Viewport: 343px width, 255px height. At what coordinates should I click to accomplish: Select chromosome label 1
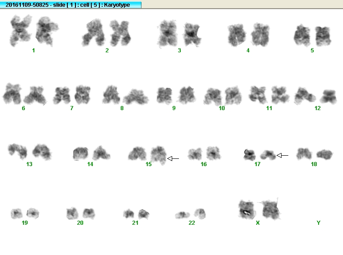click(x=33, y=51)
